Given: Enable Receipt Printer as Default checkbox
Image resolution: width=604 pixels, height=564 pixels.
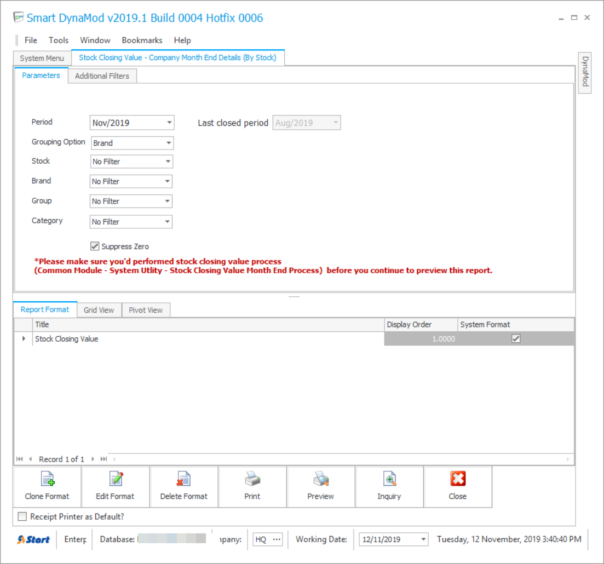Looking at the screenshot, I should [22, 516].
